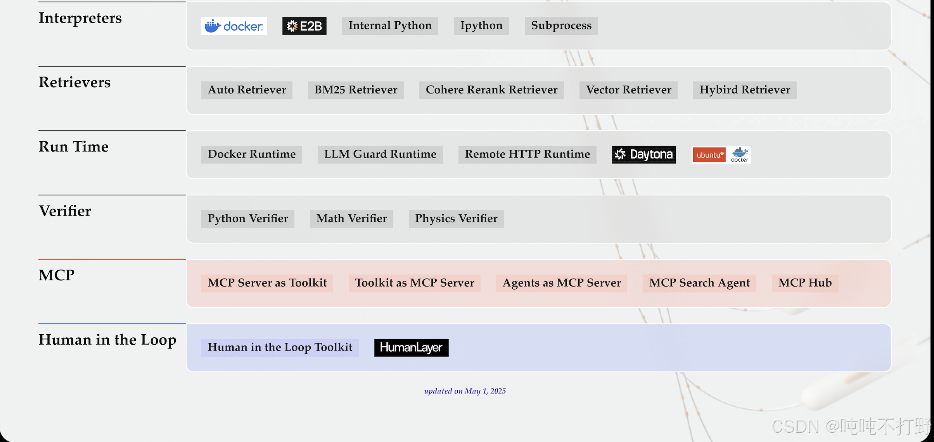Click the Docker logo under Interpreters
The width and height of the screenshot is (934, 442).
click(234, 26)
